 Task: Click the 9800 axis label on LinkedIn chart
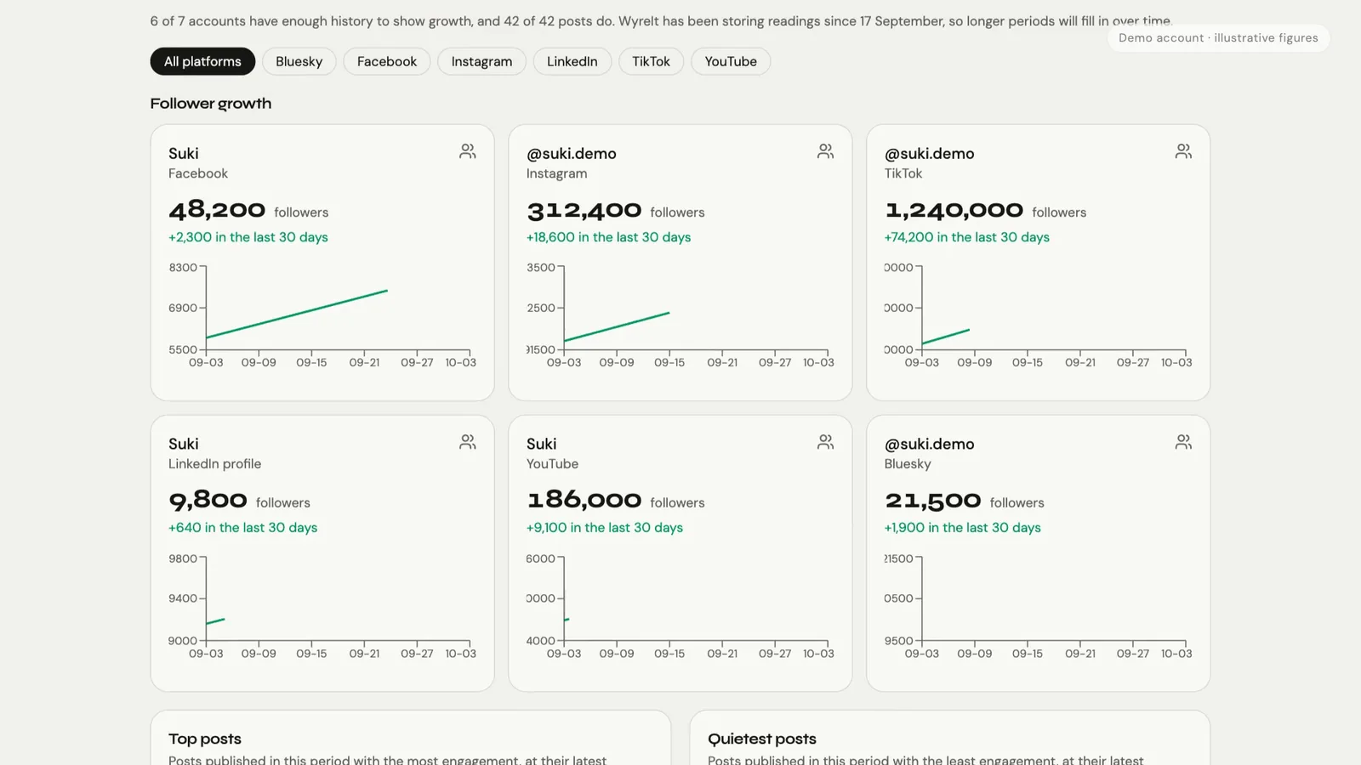(x=183, y=558)
